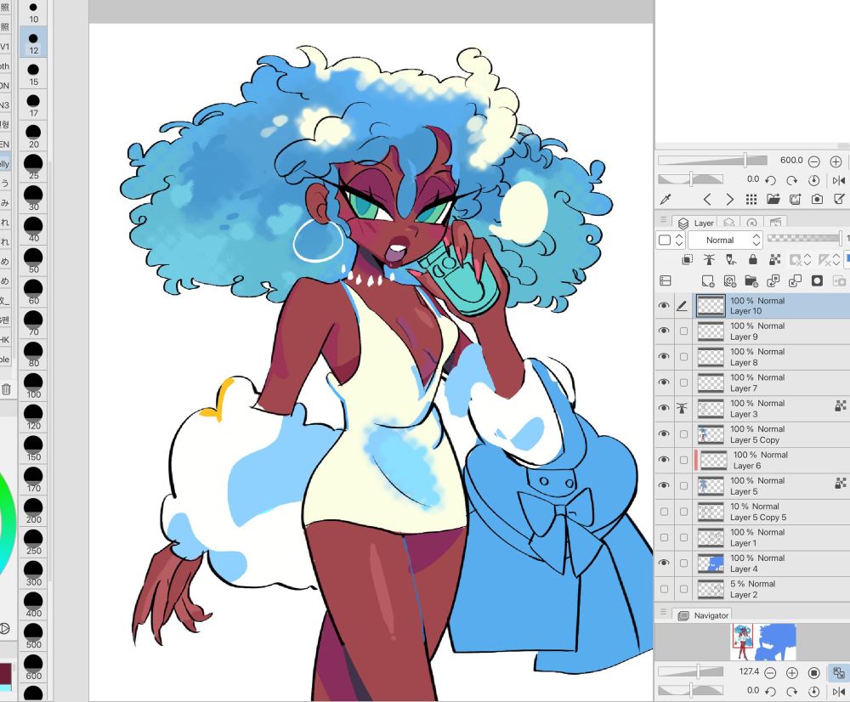Image resolution: width=850 pixels, height=702 pixels.
Task: Enable clip to layer below
Action: (x=687, y=260)
